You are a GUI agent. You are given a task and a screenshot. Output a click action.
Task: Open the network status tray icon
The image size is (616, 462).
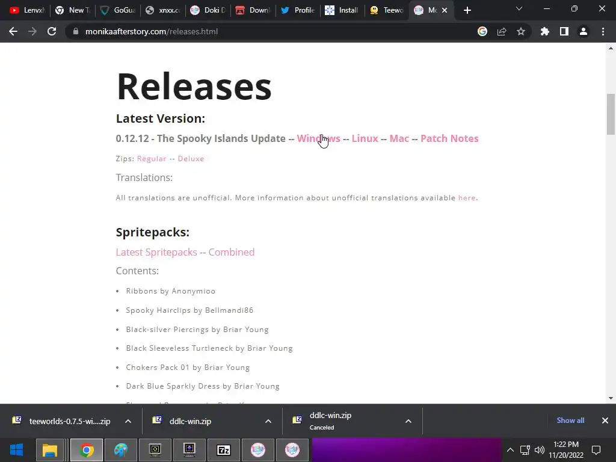525,450
